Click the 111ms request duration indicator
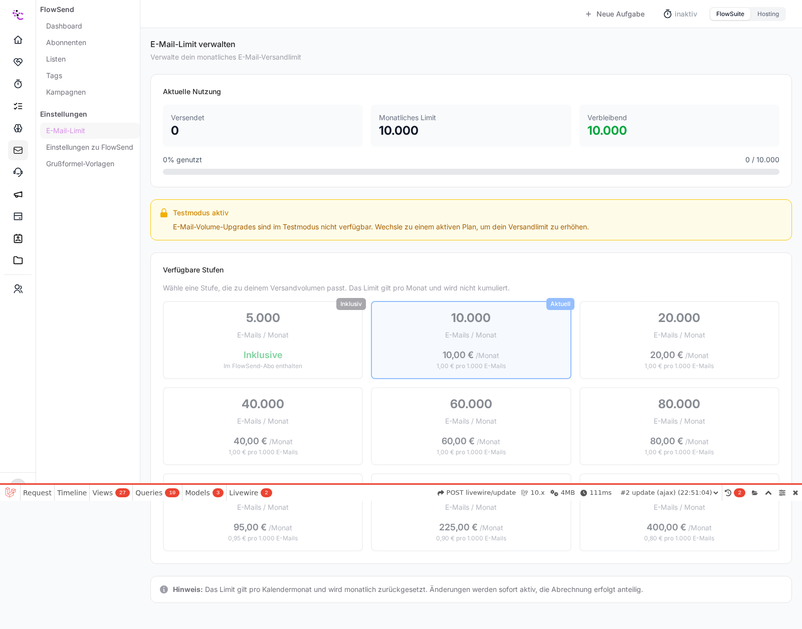Screen dimensions: 802x629 596,493
